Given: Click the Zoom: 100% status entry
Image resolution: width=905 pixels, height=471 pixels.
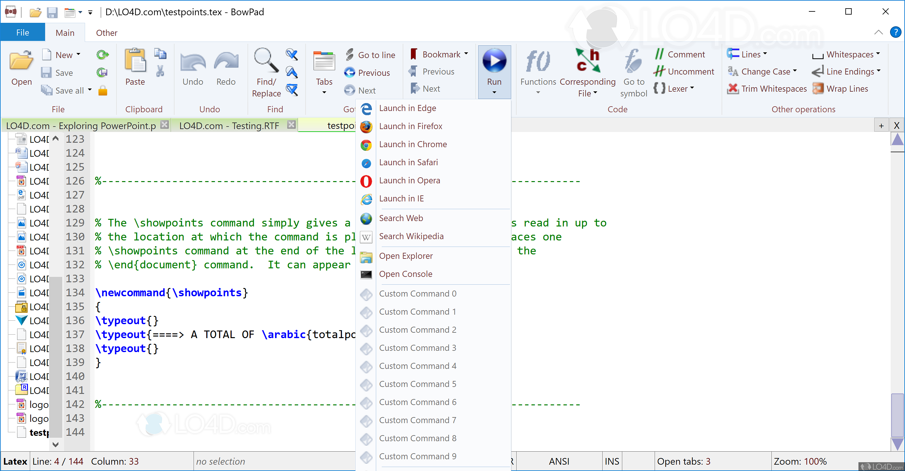Looking at the screenshot, I should [x=800, y=461].
